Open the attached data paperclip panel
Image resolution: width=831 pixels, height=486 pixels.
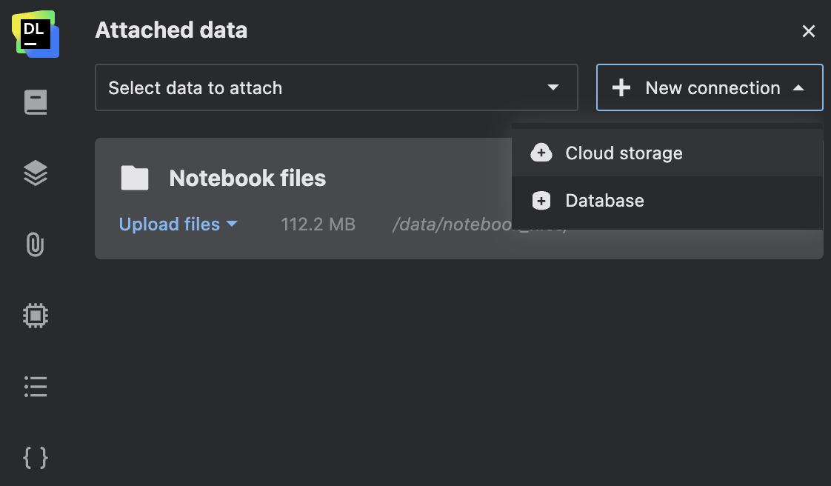pyautogui.click(x=35, y=244)
